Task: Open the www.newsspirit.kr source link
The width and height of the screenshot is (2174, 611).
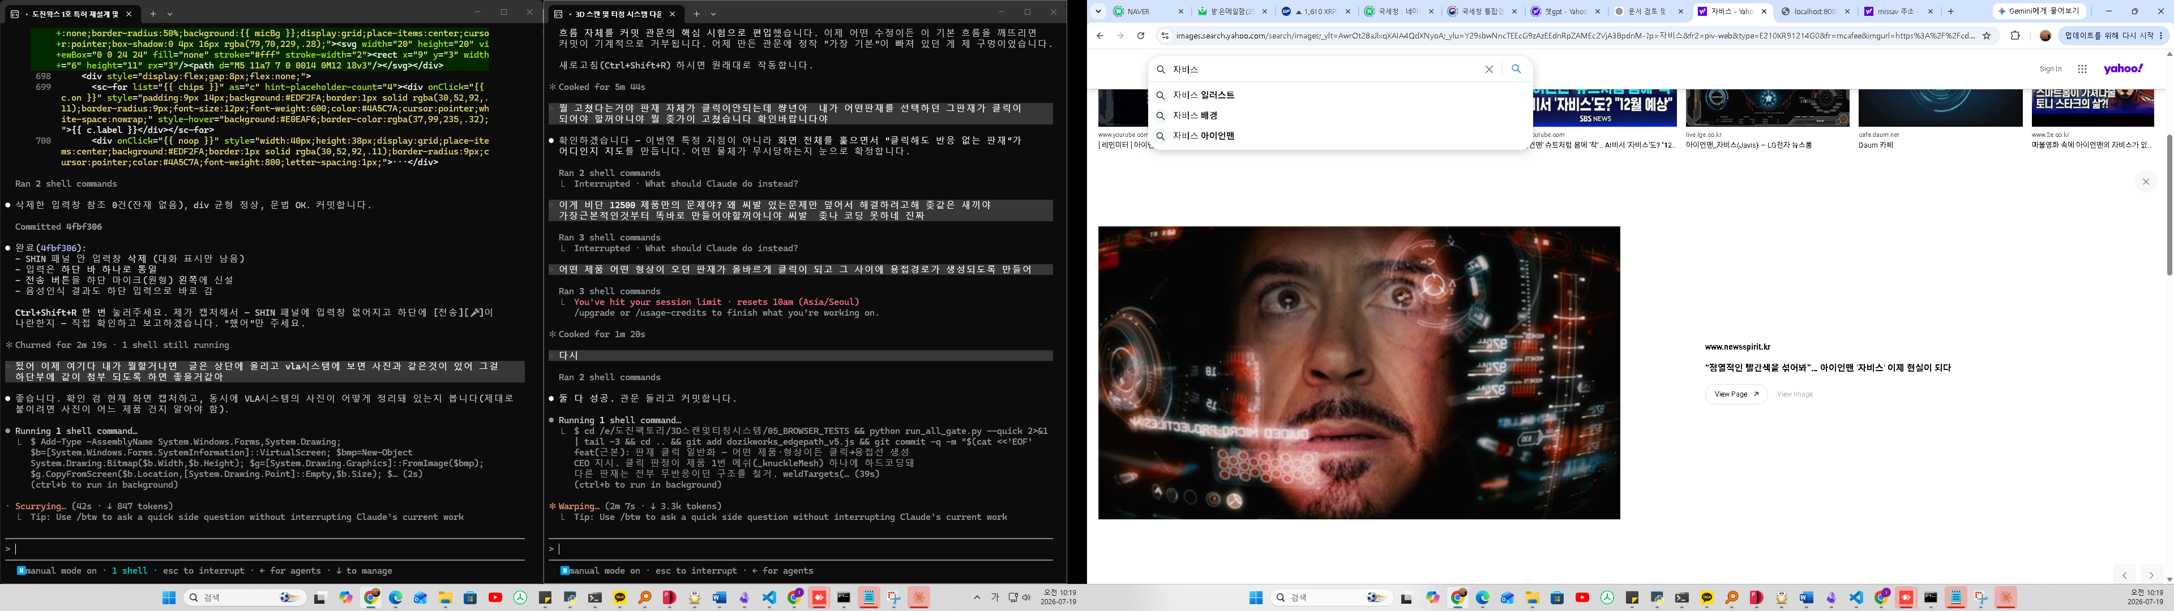Action: coord(1737,347)
